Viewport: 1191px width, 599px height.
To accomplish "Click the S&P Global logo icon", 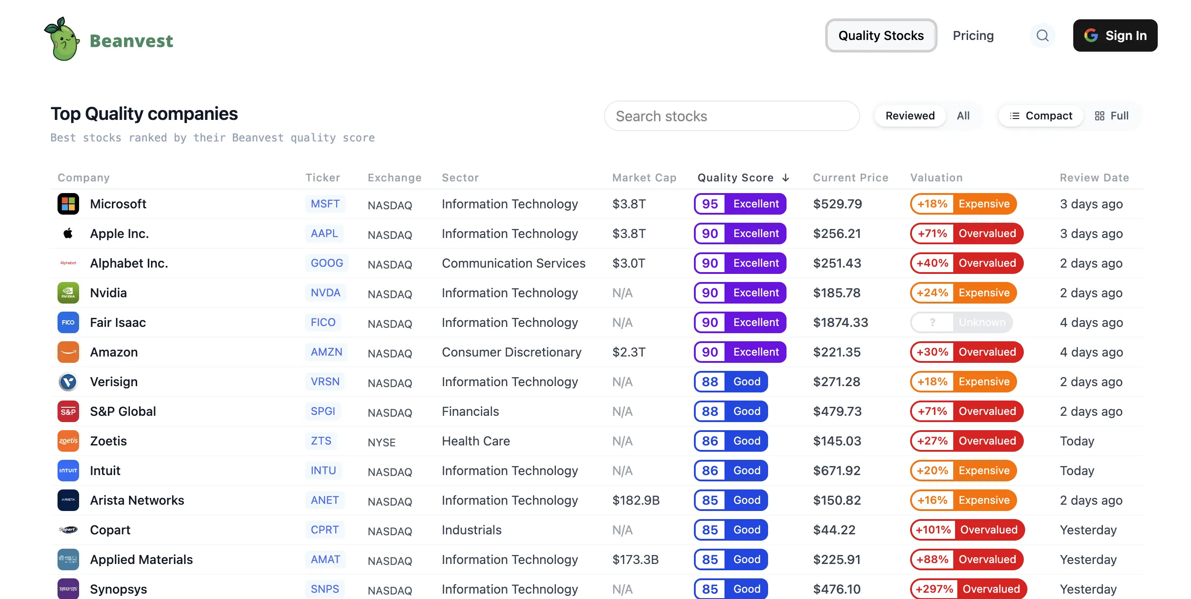I will click(68, 411).
